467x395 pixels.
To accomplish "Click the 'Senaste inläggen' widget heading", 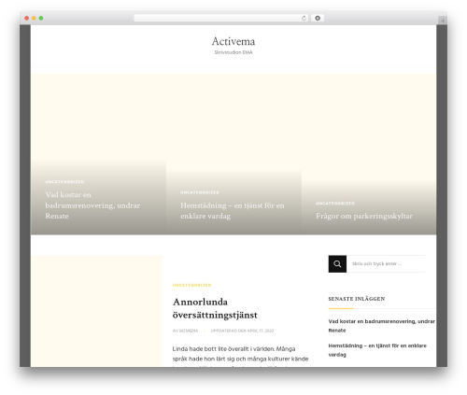I will [357, 299].
